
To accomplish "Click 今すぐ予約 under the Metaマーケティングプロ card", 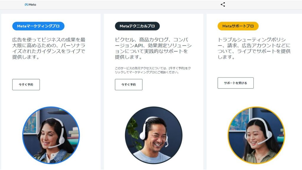I will click(x=26, y=84).
